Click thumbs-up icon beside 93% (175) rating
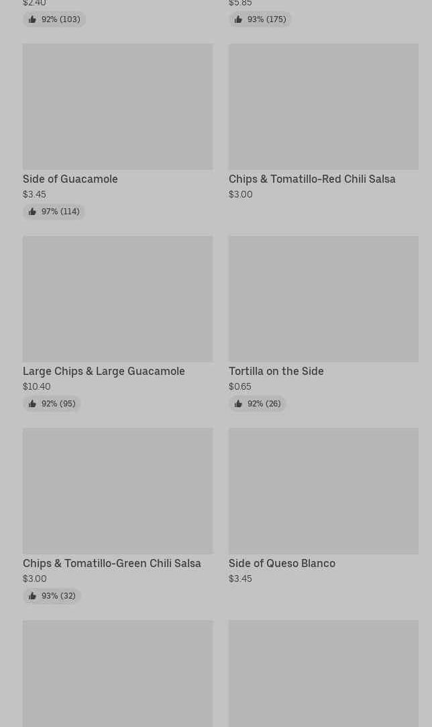This screenshot has height=727, width=432. [238, 19]
